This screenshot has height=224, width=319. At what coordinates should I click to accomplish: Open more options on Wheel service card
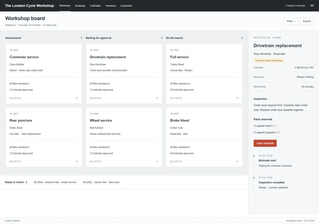pyautogui.click(x=157, y=161)
